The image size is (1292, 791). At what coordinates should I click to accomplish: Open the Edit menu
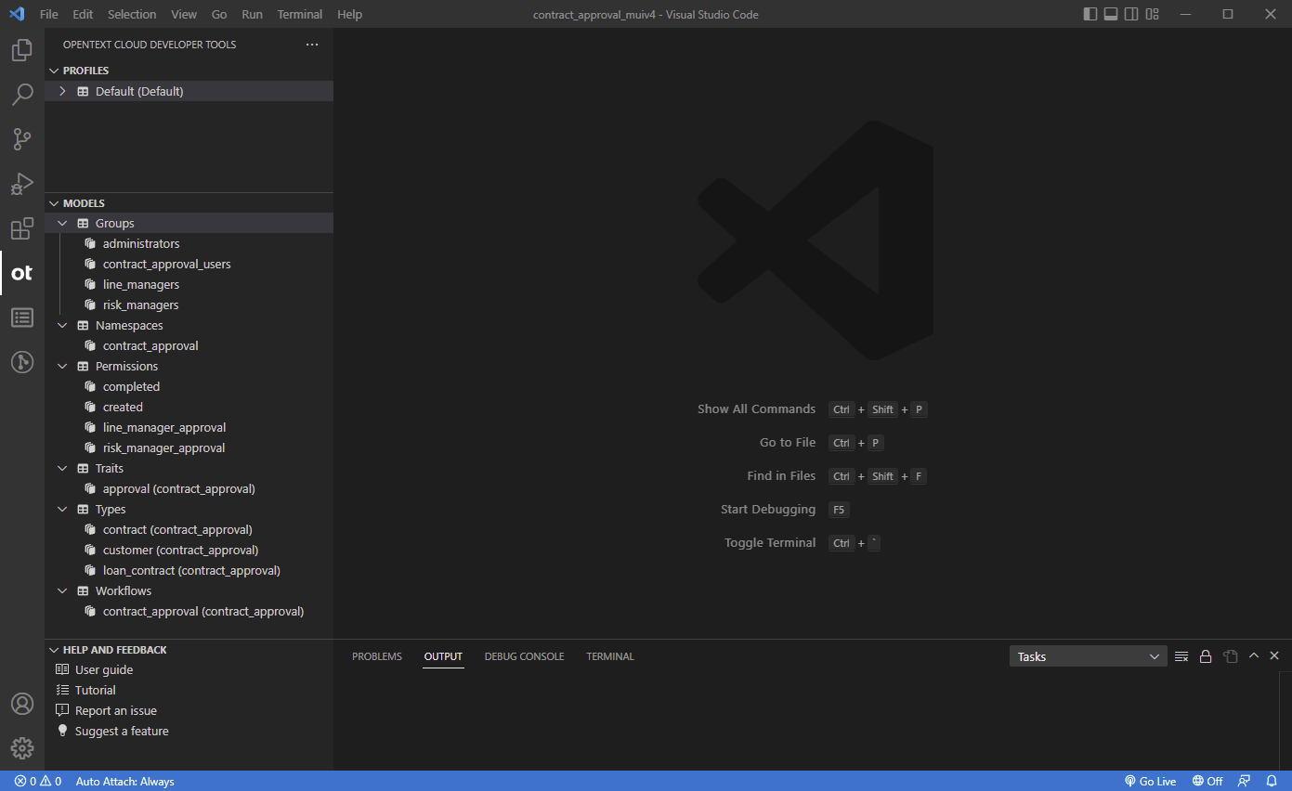tap(83, 14)
